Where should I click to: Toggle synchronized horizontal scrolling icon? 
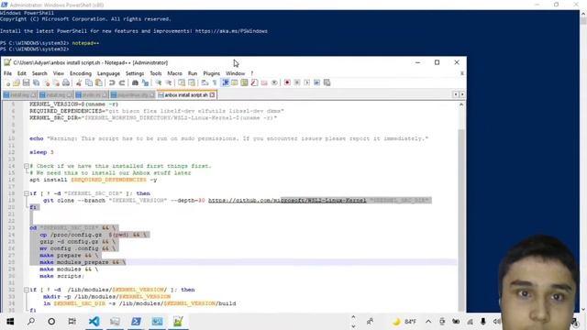tap(192, 82)
